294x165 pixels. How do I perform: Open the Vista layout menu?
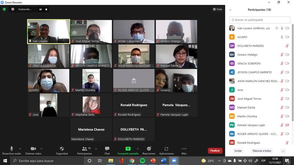click(x=218, y=9)
